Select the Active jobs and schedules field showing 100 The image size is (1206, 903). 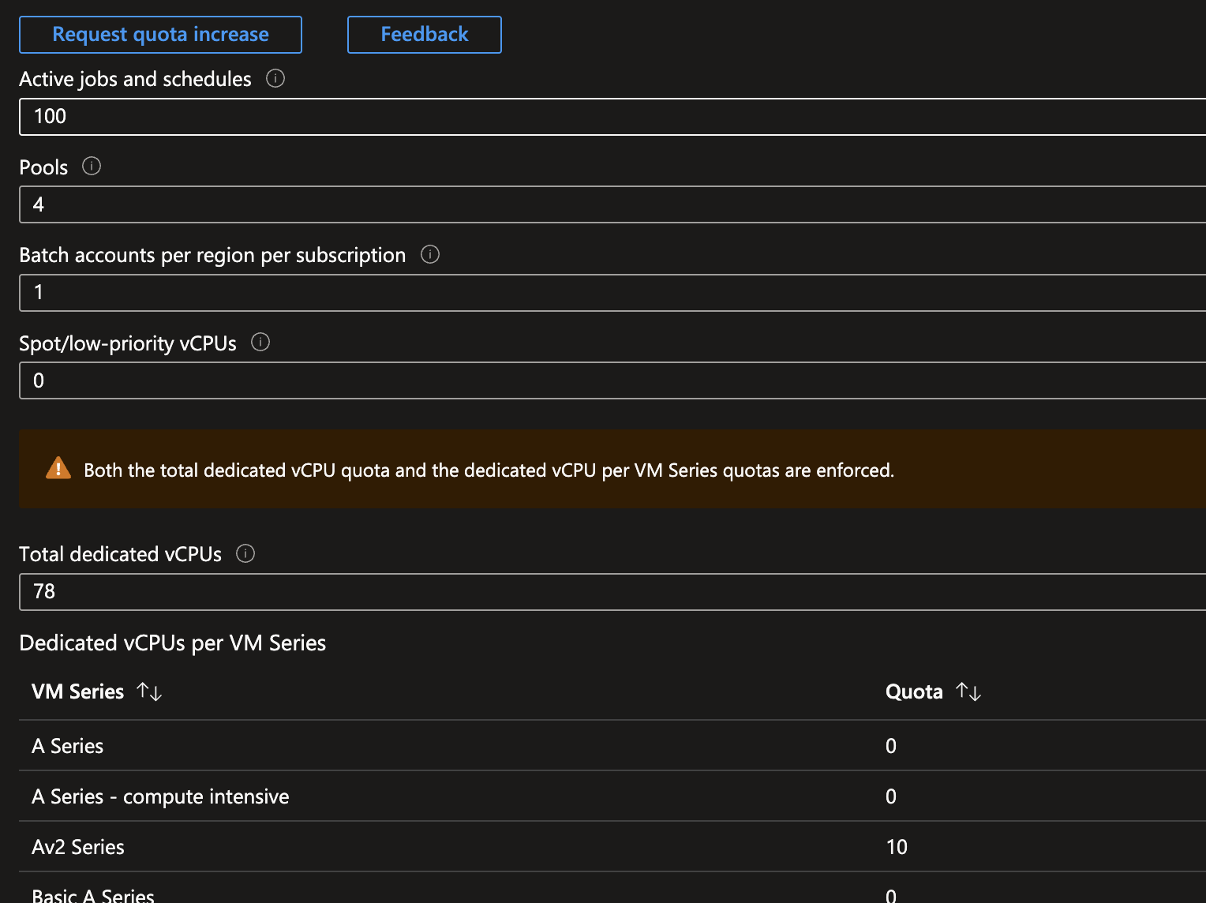point(612,117)
